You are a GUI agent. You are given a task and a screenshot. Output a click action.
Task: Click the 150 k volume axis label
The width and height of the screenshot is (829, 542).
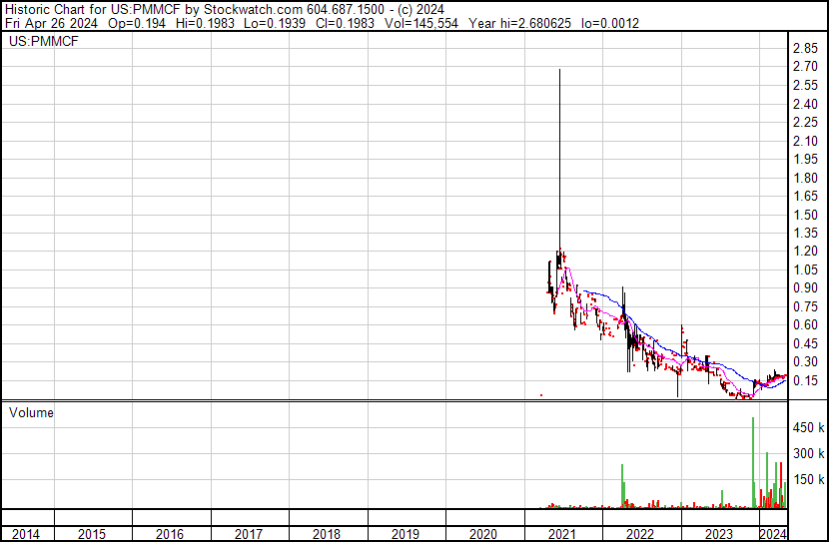[808, 479]
